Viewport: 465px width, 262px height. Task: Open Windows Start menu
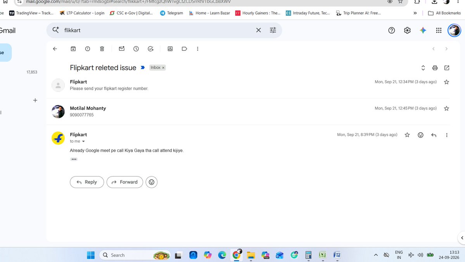click(91, 255)
